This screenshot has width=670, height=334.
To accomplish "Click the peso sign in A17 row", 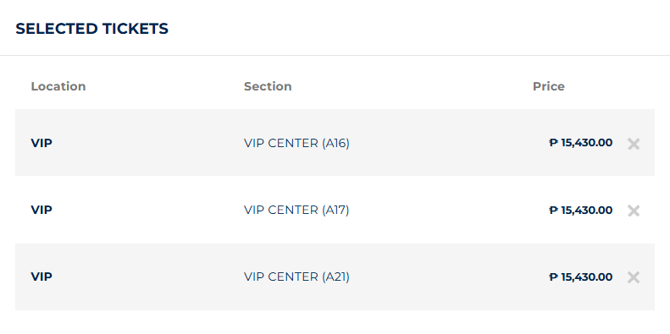I will click(553, 210).
